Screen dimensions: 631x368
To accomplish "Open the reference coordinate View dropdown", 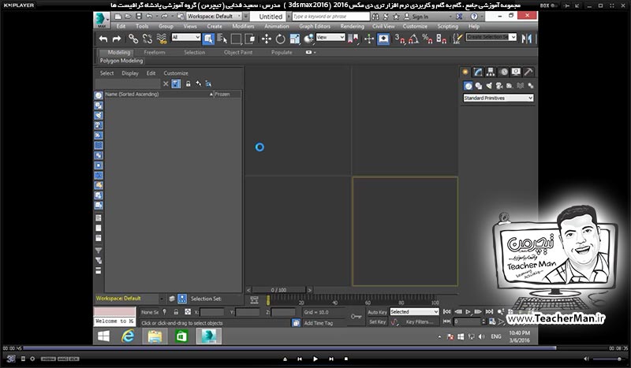I will tap(330, 37).
